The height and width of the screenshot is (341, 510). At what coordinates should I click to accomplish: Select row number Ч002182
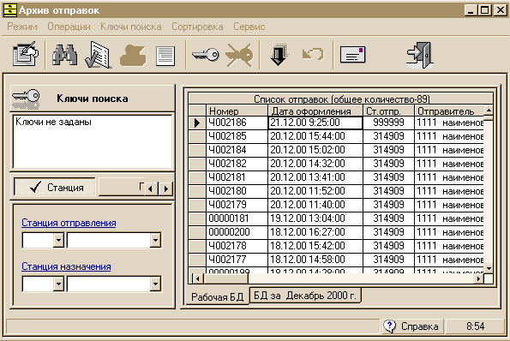237,164
